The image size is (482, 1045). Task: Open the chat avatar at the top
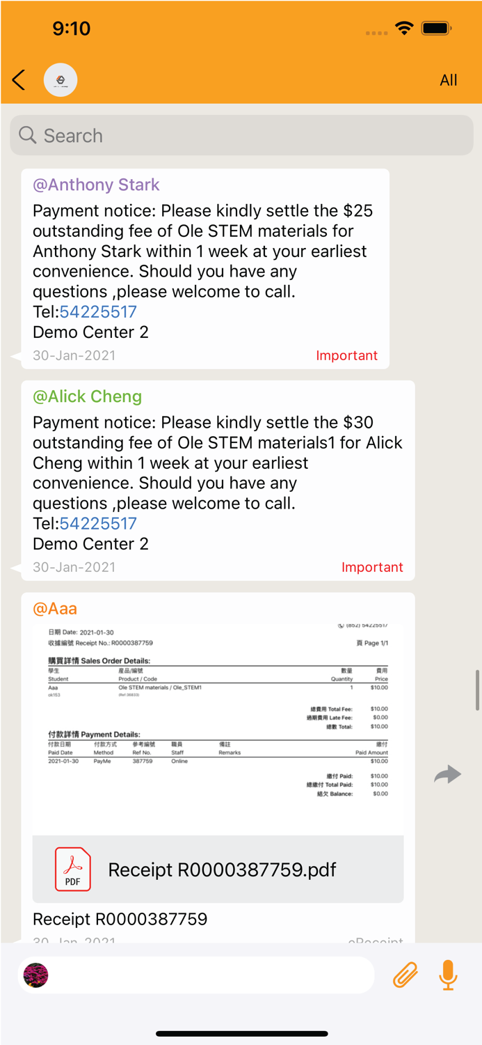click(61, 79)
